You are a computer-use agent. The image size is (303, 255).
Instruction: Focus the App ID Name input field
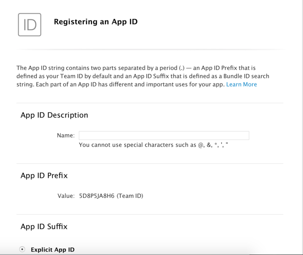point(164,136)
